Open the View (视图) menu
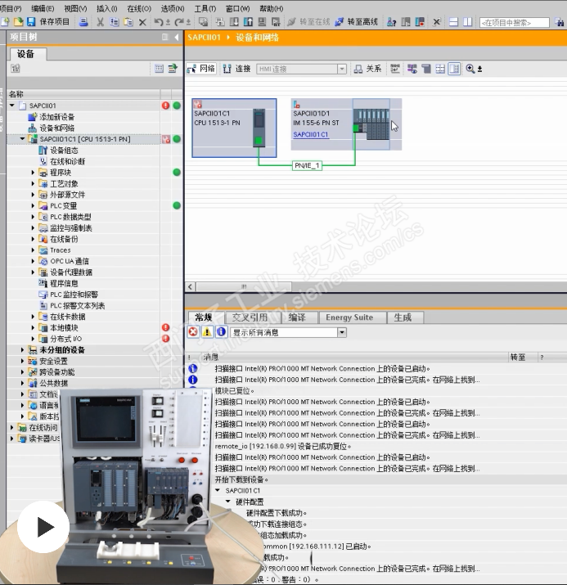Screen dimensions: 567x585 [75, 8]
